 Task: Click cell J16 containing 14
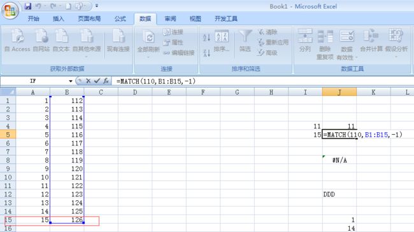339,228
